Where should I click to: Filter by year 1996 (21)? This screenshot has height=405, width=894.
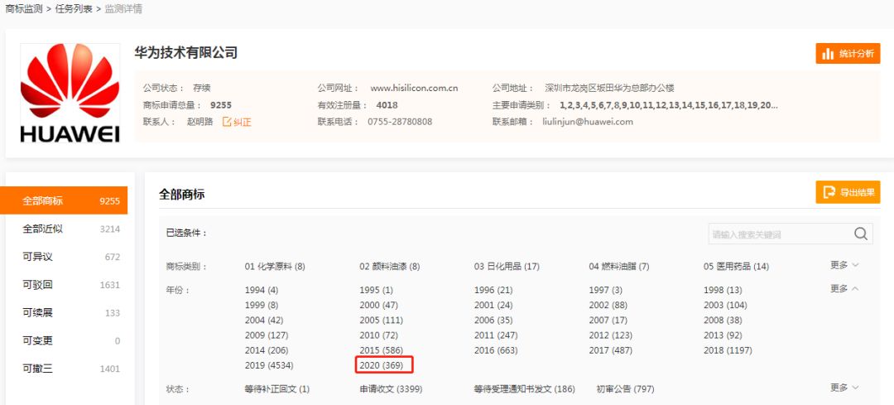click(x=493, y=291)
